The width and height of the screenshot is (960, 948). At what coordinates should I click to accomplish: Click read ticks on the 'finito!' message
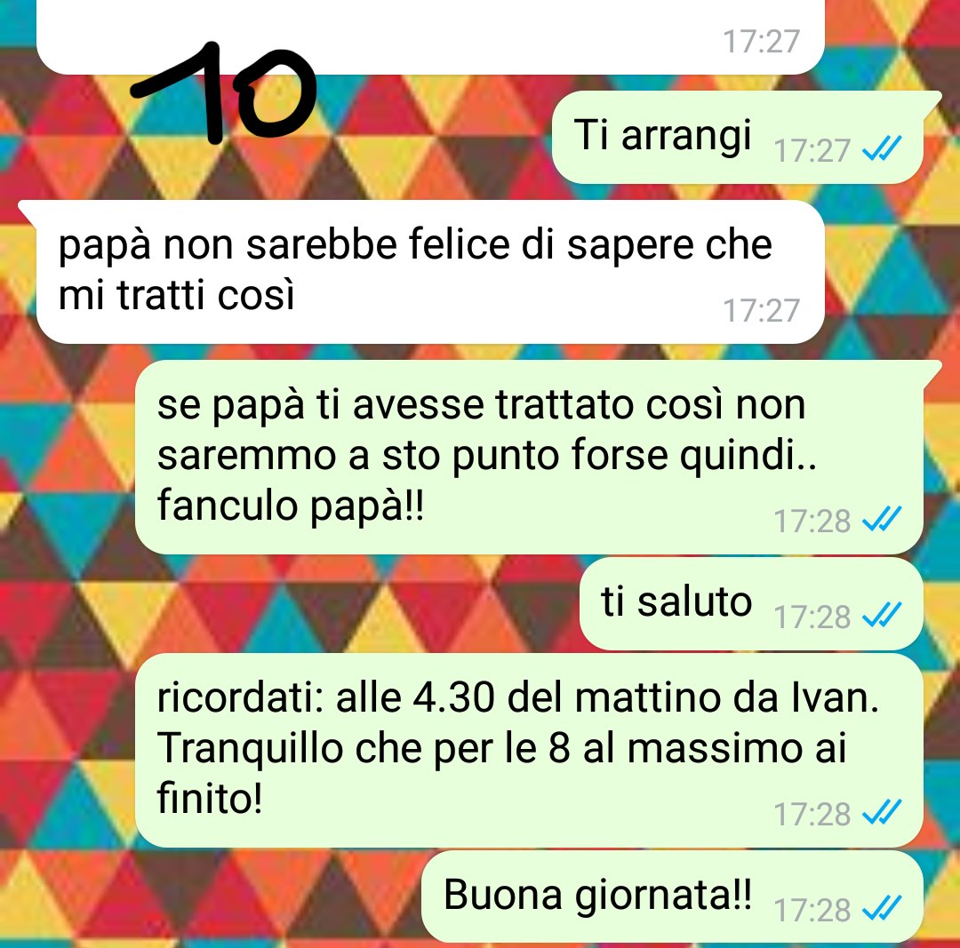click(x=882, y=811)
